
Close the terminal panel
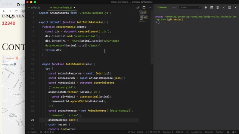pyautogui.click(x=236, y=7)
